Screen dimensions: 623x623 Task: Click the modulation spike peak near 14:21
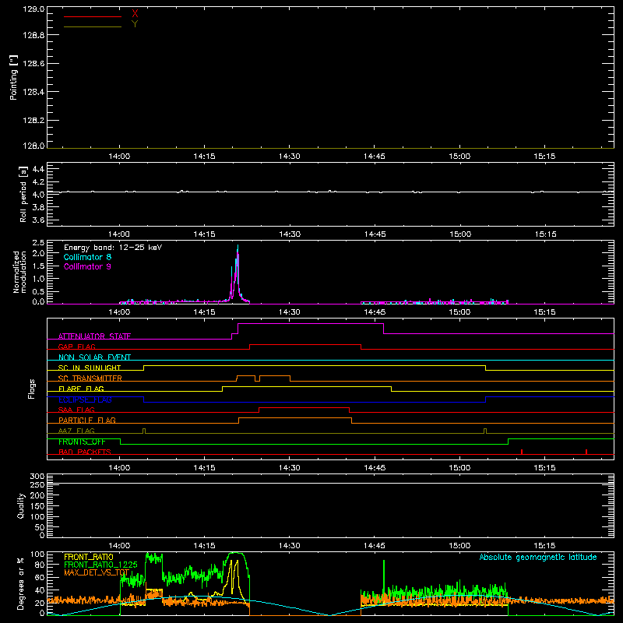pos(238,246)
